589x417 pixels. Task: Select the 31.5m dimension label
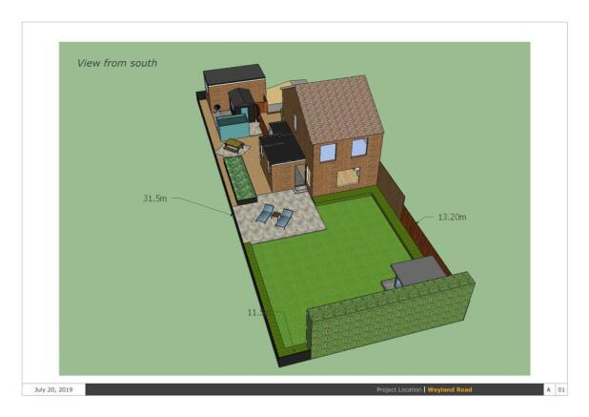154,198
